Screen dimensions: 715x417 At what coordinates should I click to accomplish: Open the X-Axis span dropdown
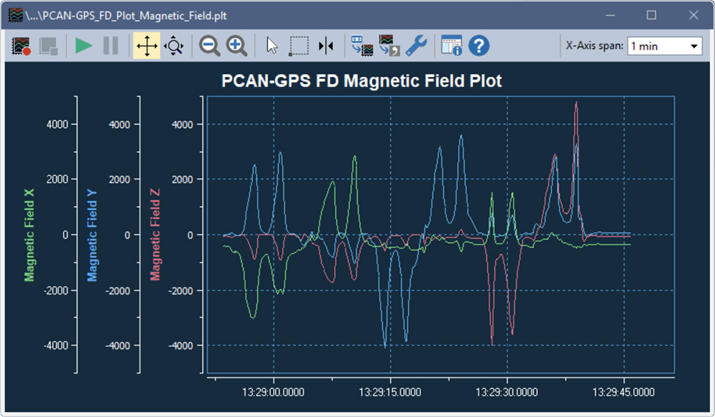coord(665,46)
